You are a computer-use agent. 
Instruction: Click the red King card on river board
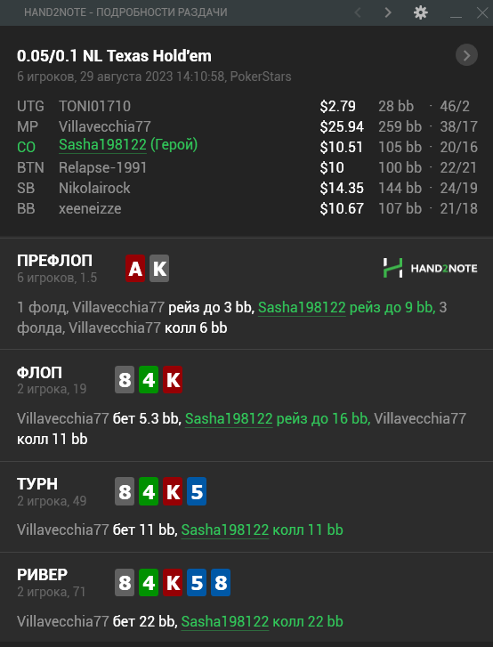tap(173, 583)
